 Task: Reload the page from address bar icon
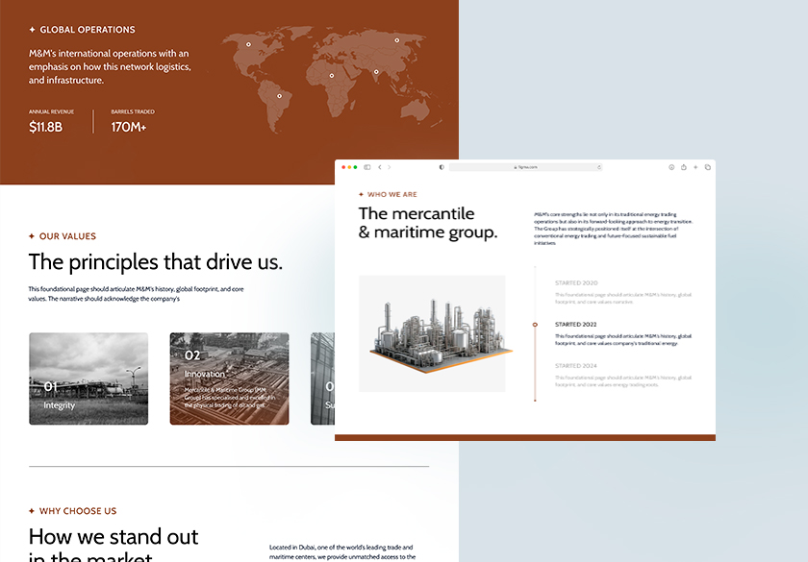click(x=598, y=167)
